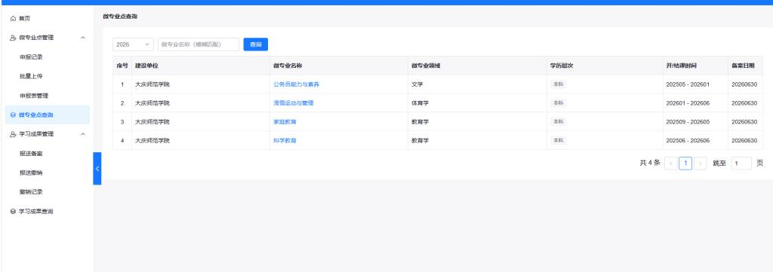Click the 微专业点查询 page title
The image size is (773, 272).
(120, 17)
